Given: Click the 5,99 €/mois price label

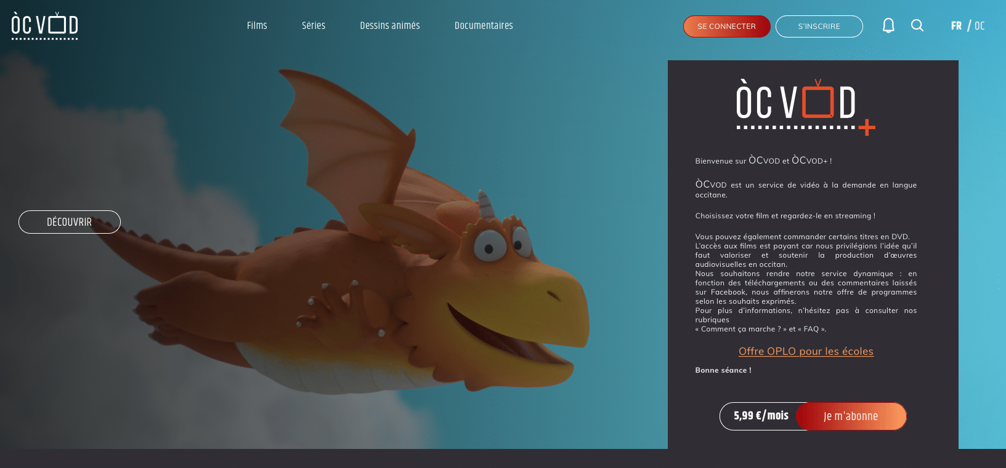Looking at the screenshot, I should point(761,416).
